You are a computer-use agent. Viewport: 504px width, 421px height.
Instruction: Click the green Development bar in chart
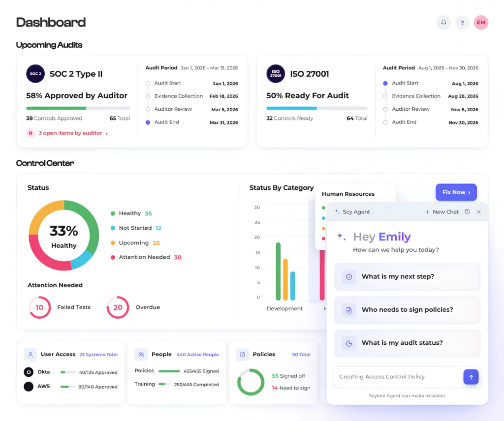point(278,271)
